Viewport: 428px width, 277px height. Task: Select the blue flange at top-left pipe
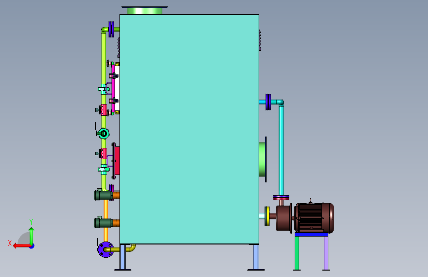pos(111,29)
